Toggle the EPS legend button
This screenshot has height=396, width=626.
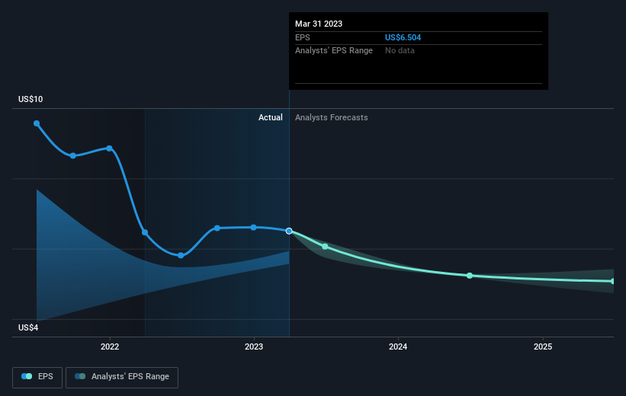tap(37, 377)
